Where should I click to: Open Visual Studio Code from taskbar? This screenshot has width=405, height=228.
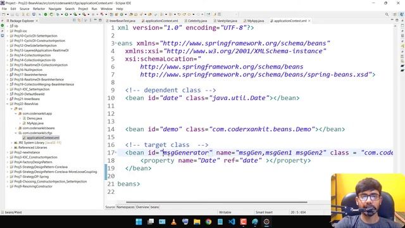tap(232, 222)
